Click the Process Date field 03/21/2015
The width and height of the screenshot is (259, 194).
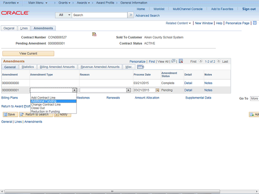click(144, 90)
